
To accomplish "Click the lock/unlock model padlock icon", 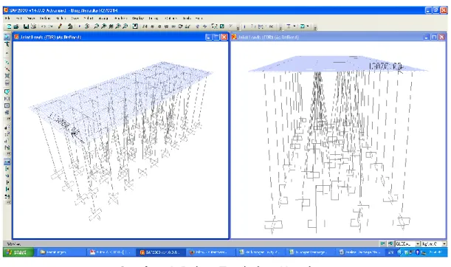I will (x=70, y=27).
